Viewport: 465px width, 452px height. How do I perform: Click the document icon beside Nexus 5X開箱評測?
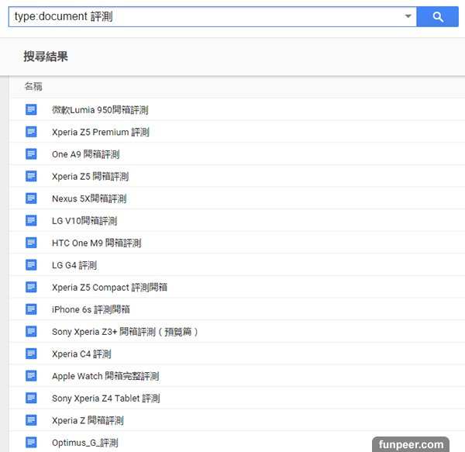[31, 198]
